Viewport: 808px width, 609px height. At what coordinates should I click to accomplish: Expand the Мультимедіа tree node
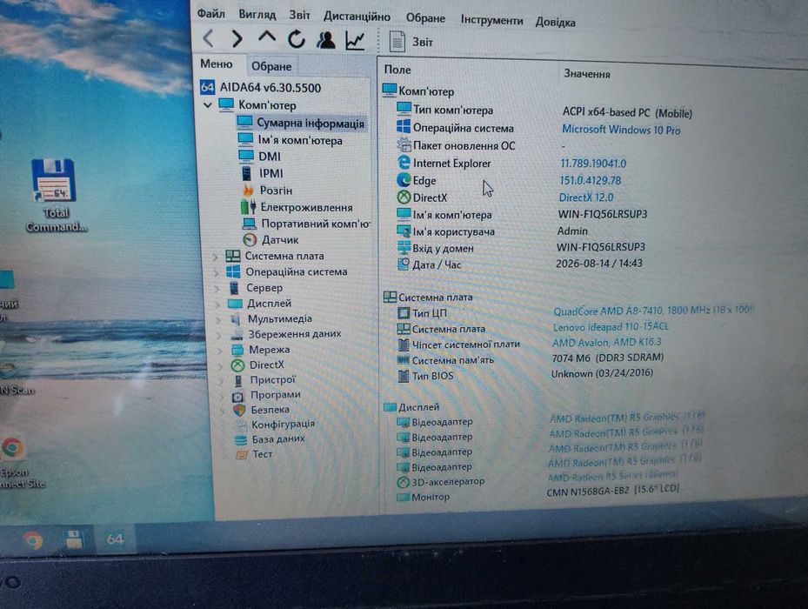tap(219, 319)
